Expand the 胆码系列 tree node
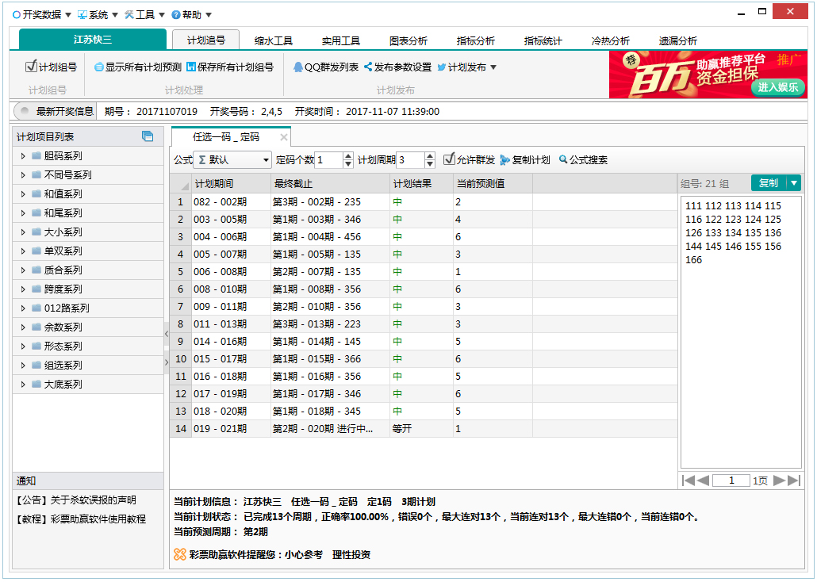 tap(23, 155)
